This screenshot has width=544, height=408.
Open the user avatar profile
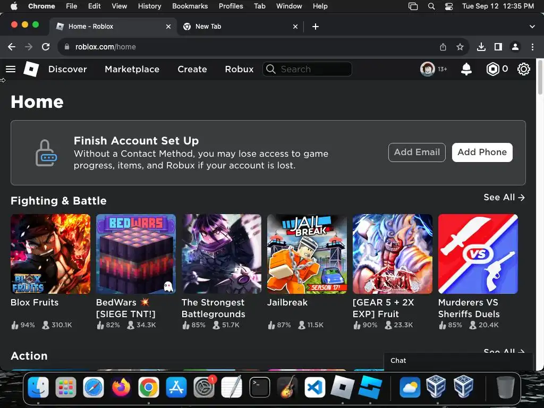(x=428, y=69)
